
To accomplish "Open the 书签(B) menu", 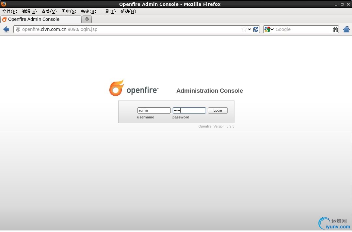I will click(88, 11).
